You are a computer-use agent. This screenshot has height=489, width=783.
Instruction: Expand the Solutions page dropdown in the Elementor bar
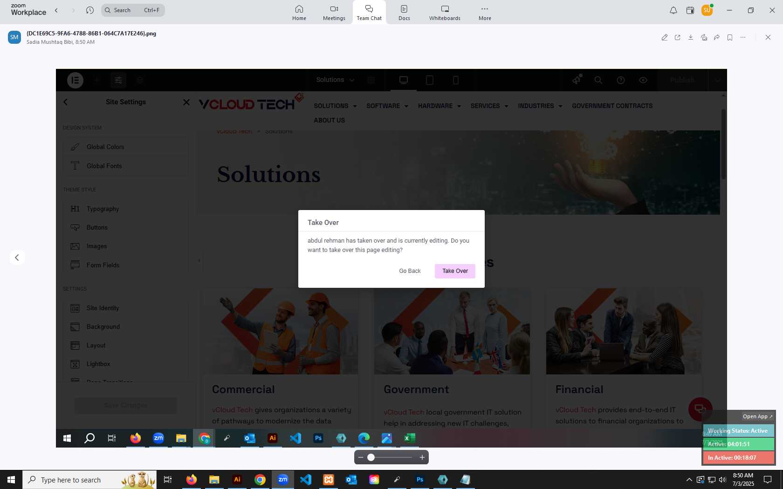(335, 80)
